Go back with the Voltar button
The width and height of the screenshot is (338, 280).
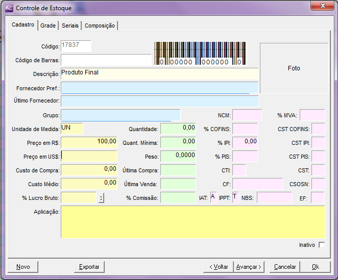point(218,267)
